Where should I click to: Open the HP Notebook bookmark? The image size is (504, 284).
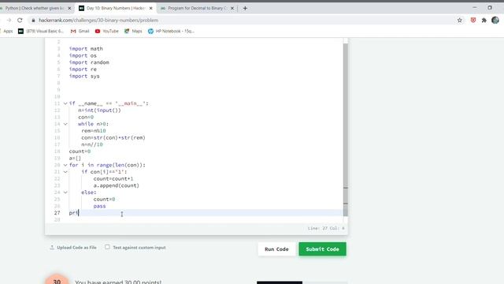pyautogui.click(x=171, y=32)
